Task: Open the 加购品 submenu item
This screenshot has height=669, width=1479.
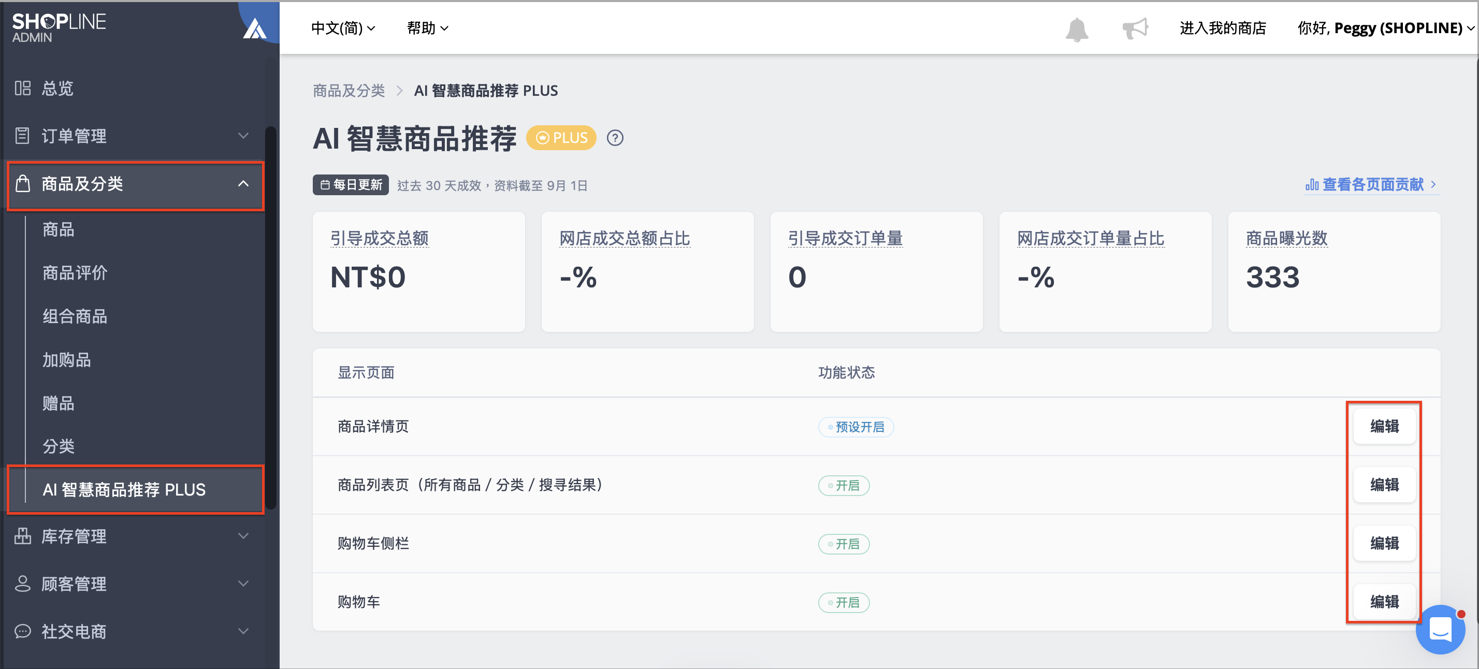Action: point(67,360)
